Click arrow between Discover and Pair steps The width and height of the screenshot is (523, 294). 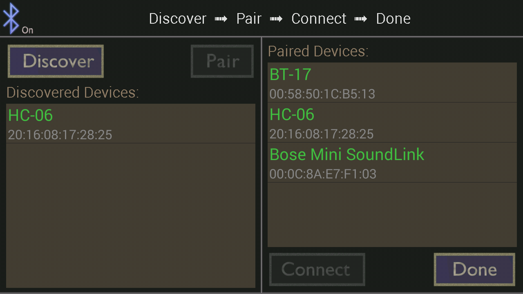[221, 19]
